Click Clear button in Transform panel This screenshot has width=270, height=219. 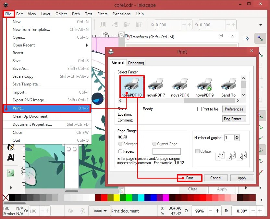coord(192,189)
